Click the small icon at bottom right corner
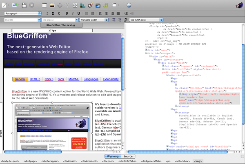The image size is (245, 164). (x=242, y=156)
